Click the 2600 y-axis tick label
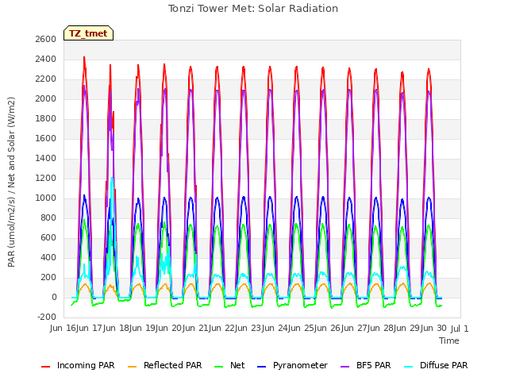 (46, 39)
